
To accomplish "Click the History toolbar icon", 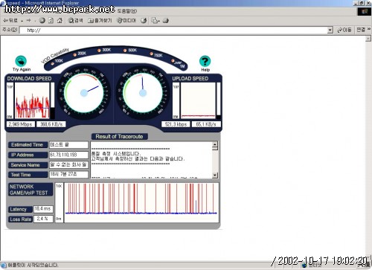I will click(144, 21).
